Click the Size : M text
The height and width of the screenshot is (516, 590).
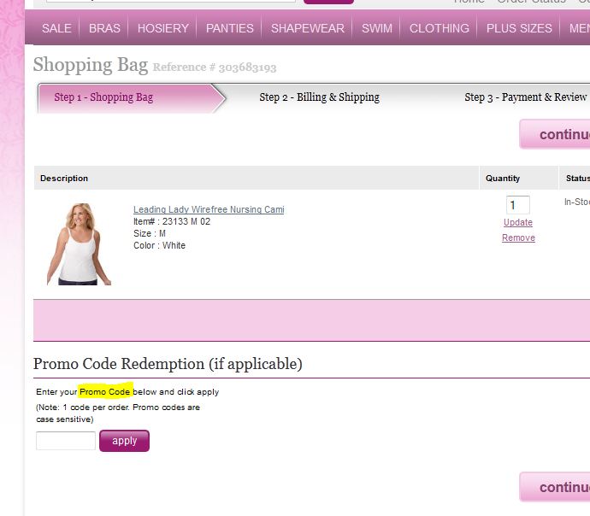click(150, 233)
